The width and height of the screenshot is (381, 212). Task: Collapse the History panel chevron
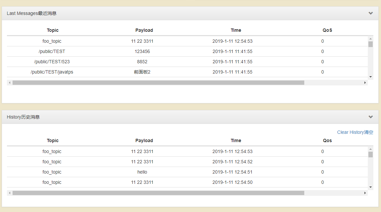[x=370, y=117]
